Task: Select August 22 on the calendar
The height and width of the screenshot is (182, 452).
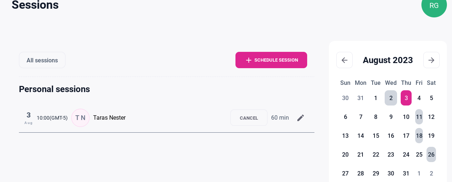Action: click(x=376, y=154)
